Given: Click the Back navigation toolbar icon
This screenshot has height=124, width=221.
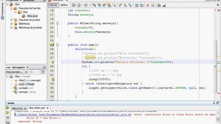Looking at the screenshot, I should point(79,5).
